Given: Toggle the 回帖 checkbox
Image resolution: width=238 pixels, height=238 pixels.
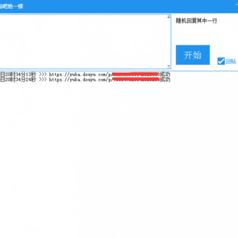Looking at the screenshot, I should coord(221,61).
